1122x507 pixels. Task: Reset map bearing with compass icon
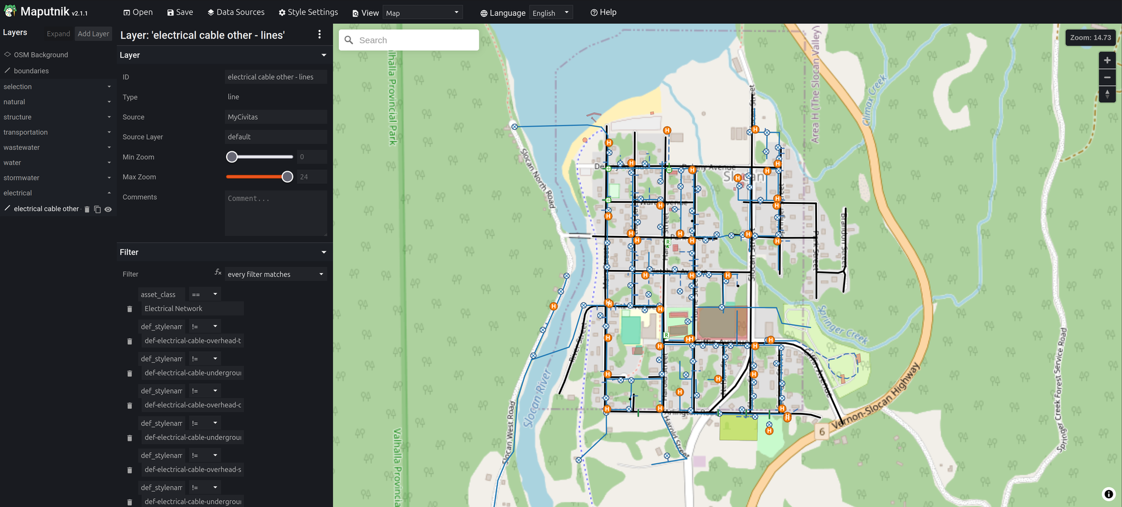coord(1107,95)
